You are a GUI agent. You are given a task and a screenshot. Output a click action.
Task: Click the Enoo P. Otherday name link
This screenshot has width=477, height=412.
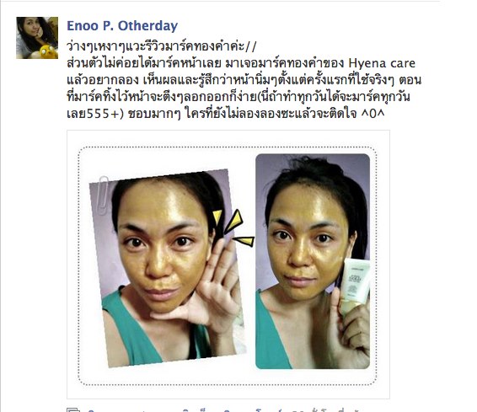click(x=122, y=26)
